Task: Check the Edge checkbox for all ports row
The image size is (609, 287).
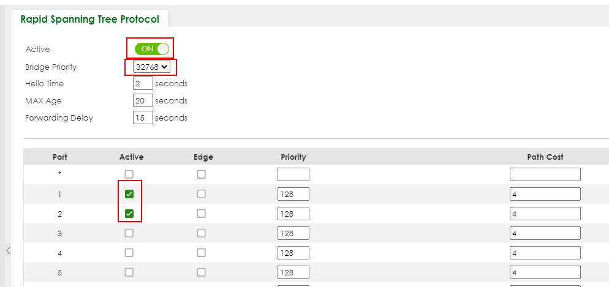Action: [202, 174]
